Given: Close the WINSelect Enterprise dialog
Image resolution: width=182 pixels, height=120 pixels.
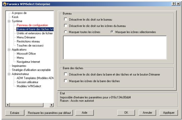Looking at the screenshot, I should [x=178, y=4].
